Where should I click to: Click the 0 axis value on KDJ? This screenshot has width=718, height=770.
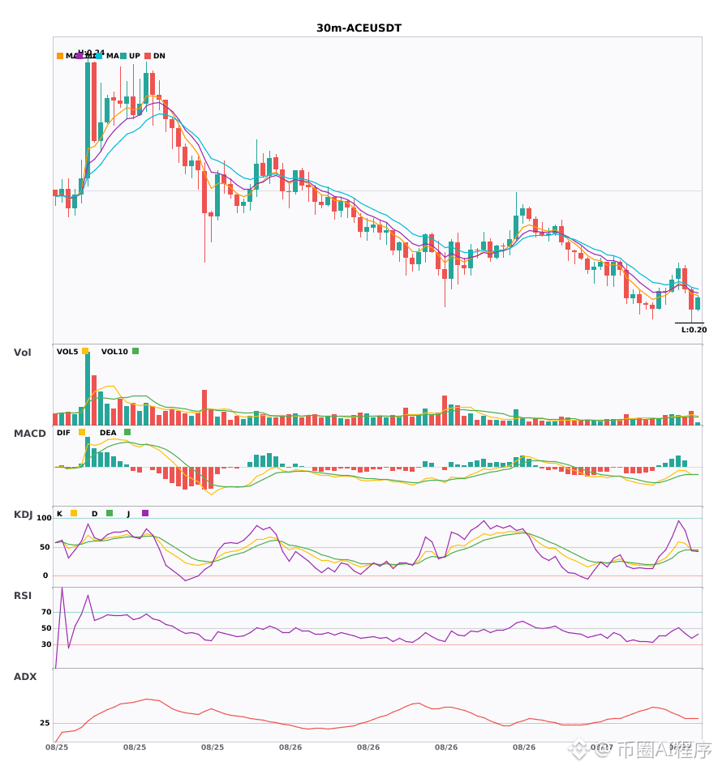pos(45,575)
